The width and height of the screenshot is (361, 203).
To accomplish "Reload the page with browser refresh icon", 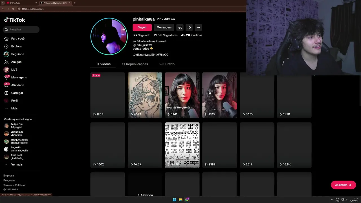I will [13, 9].
